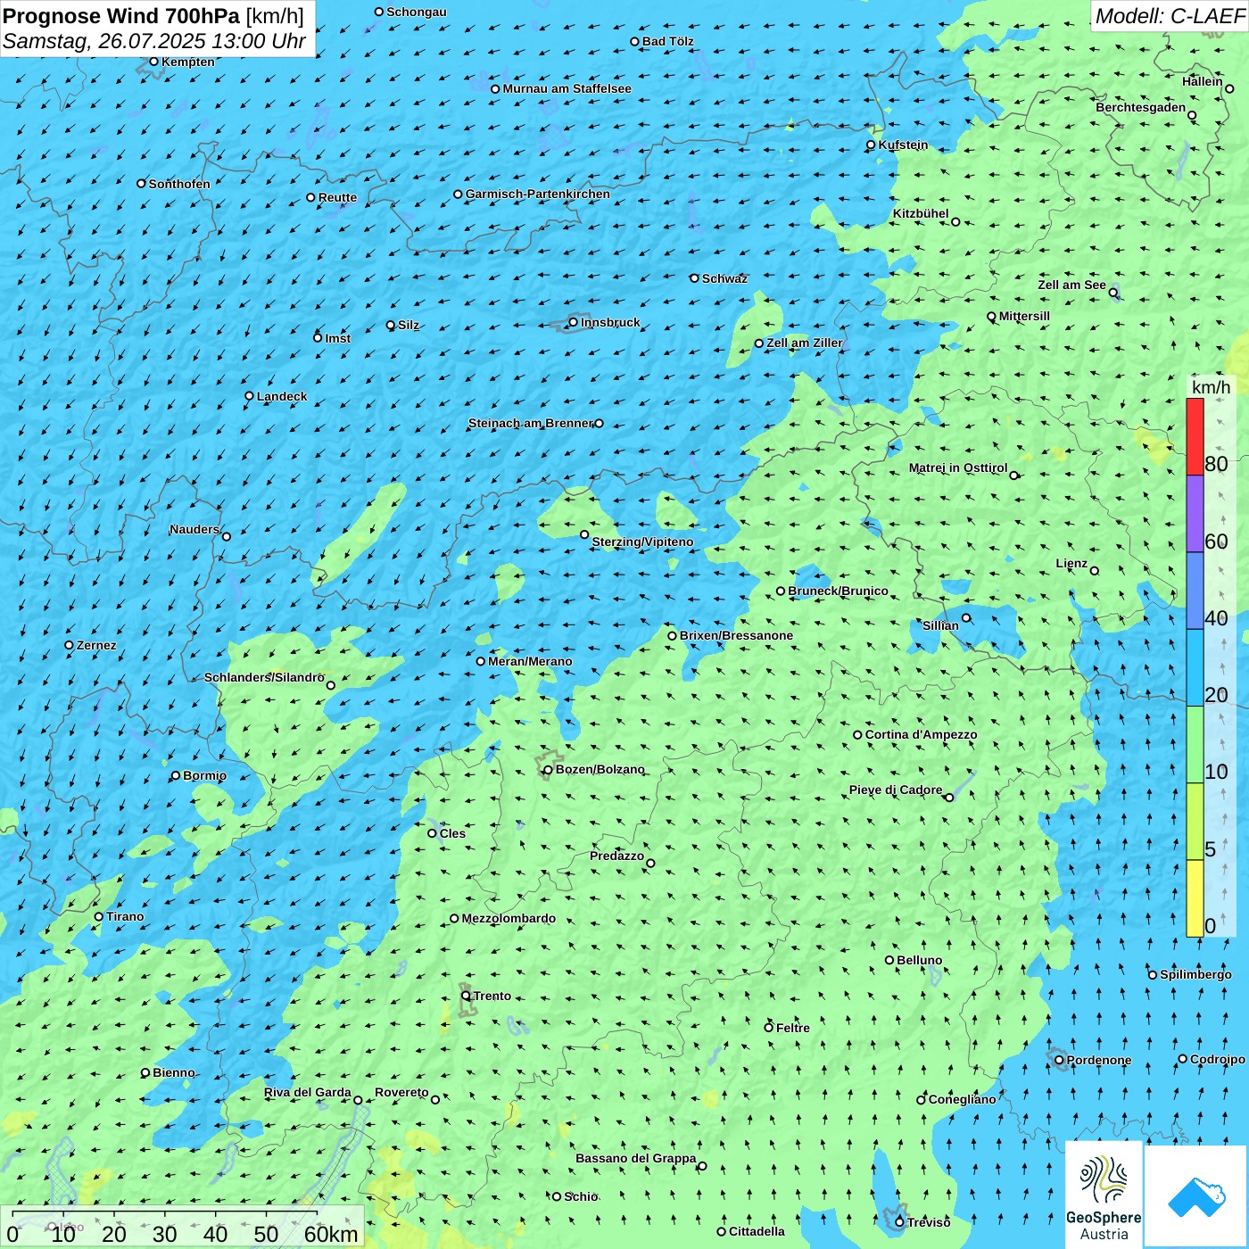Click the Schwaz location marker
Screen dimensions: 1249x1249
pyautogui.click(x=694, y=278)
